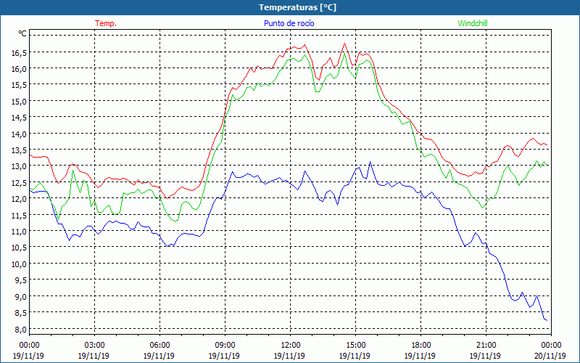This screenshot has width=580, height=363.
Task: Click the 13,5 y-axis value
Action: pyautogui.click(x=20, y=150)
